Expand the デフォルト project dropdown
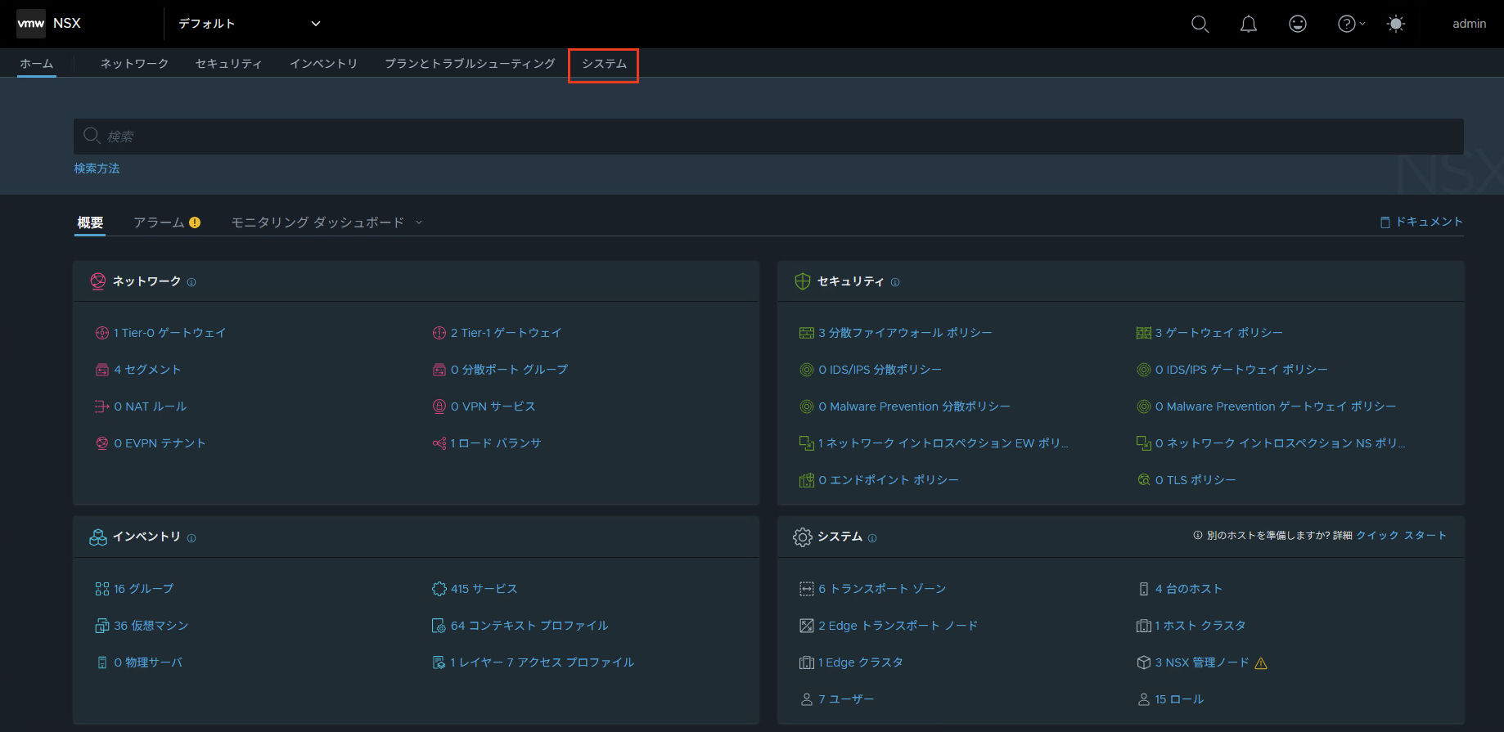 250,24
